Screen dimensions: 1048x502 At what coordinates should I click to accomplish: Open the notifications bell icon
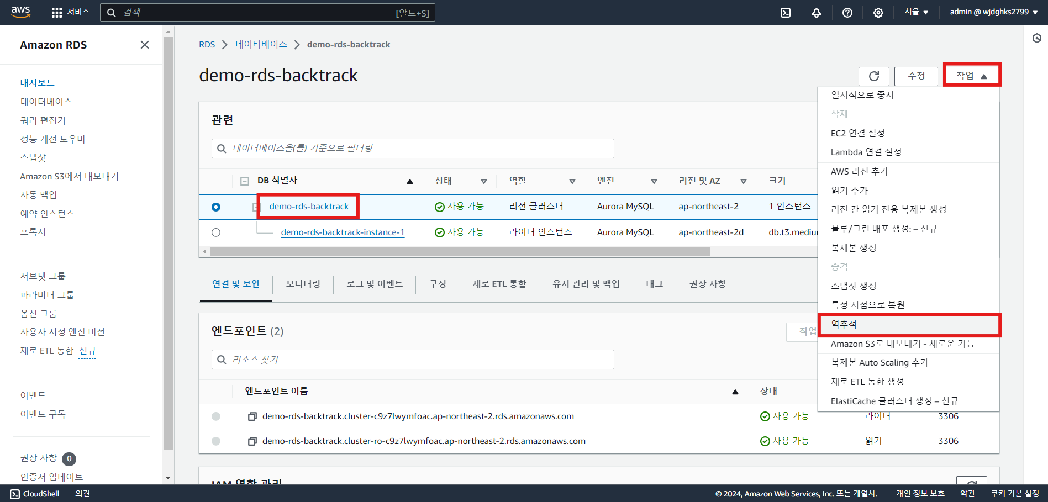click(x=816, y=12)
